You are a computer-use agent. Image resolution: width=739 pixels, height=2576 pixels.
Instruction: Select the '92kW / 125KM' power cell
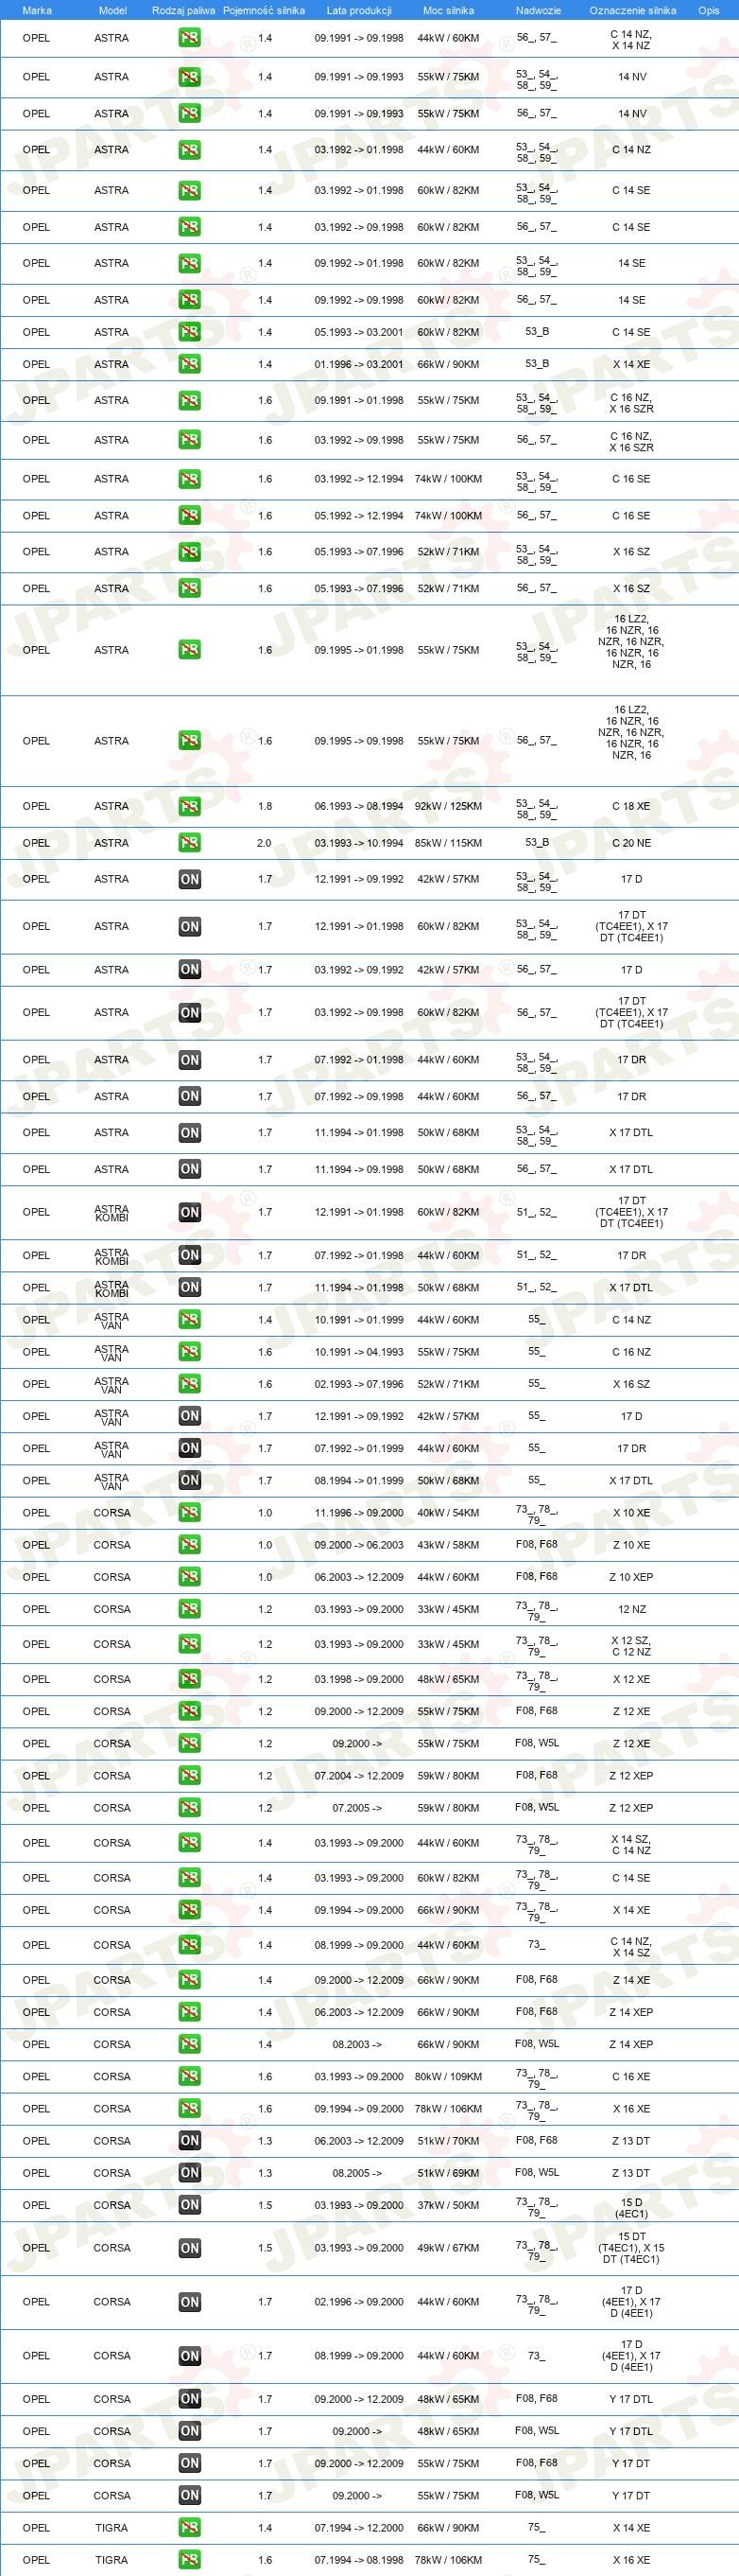point(448,806)
